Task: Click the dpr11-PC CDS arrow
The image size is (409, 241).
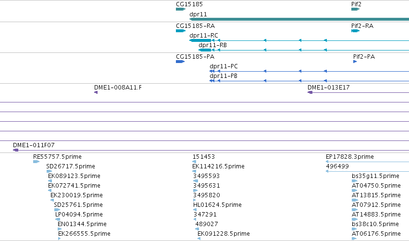Action: (x=212, y=71)
